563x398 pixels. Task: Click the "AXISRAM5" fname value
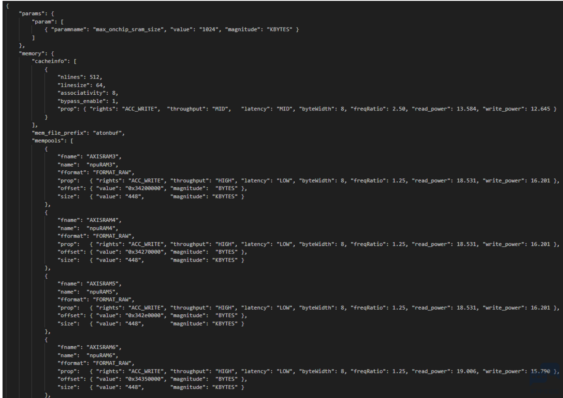click(103, 284)
